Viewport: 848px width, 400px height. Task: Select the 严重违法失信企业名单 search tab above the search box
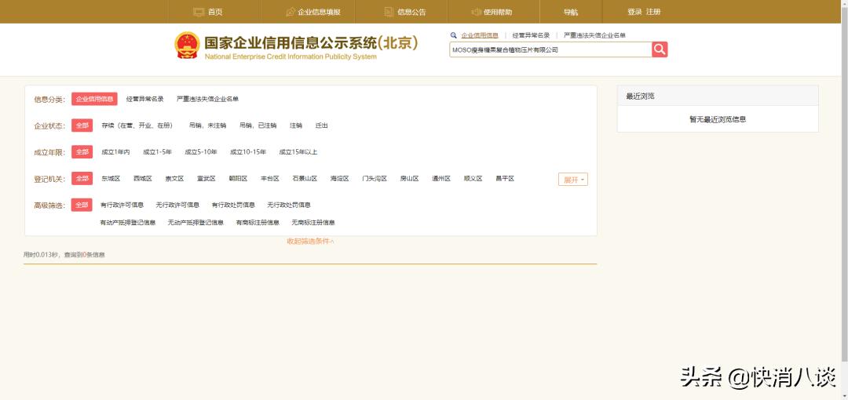tap(595, 35)
